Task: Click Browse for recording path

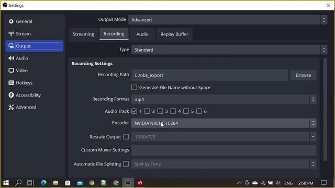Action: point(304,75)
